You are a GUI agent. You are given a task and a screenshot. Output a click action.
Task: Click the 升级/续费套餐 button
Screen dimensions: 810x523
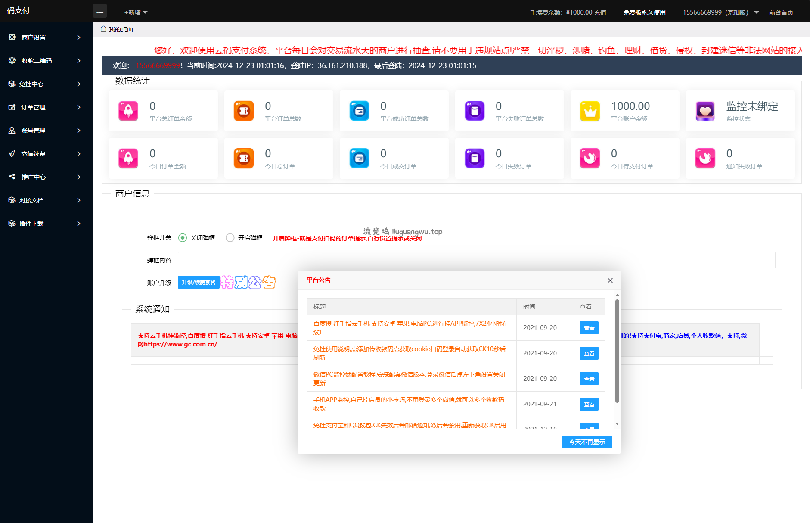pyautogui.click(x=199, y=283)
